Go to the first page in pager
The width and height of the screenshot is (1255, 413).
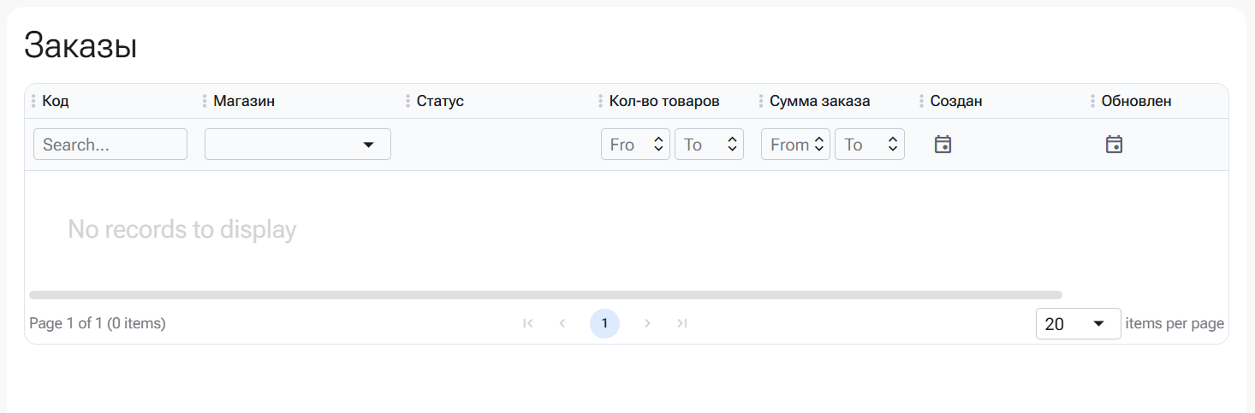(528, 323)
